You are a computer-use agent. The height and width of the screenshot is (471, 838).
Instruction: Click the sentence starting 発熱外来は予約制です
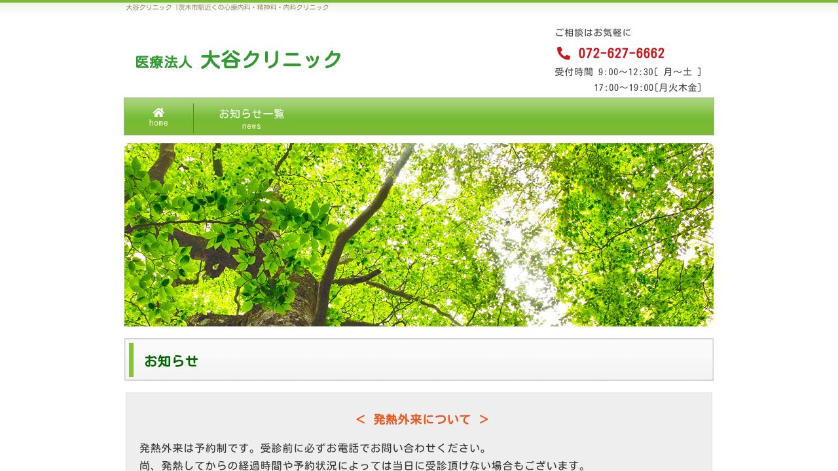click(x=313, y=449)
